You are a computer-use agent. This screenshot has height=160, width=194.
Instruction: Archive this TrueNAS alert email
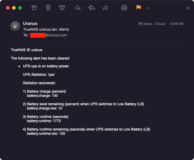[34, 8]
